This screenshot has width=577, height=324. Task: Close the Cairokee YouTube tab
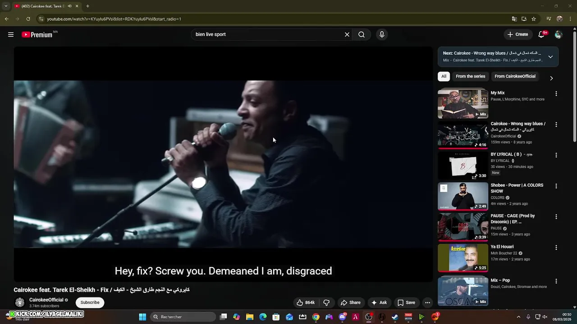tap(77, 6)
